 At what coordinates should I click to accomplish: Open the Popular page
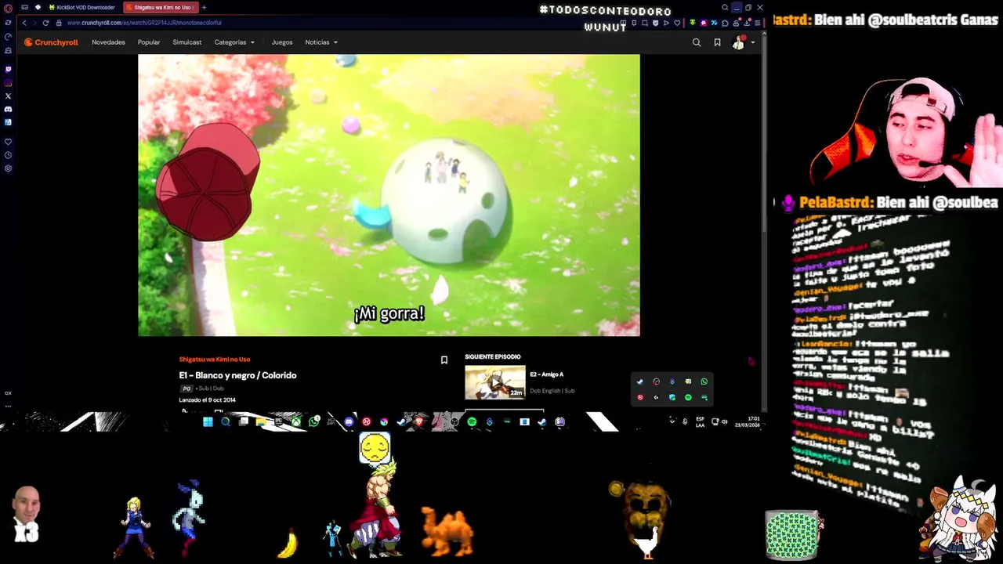coord(149,42)
